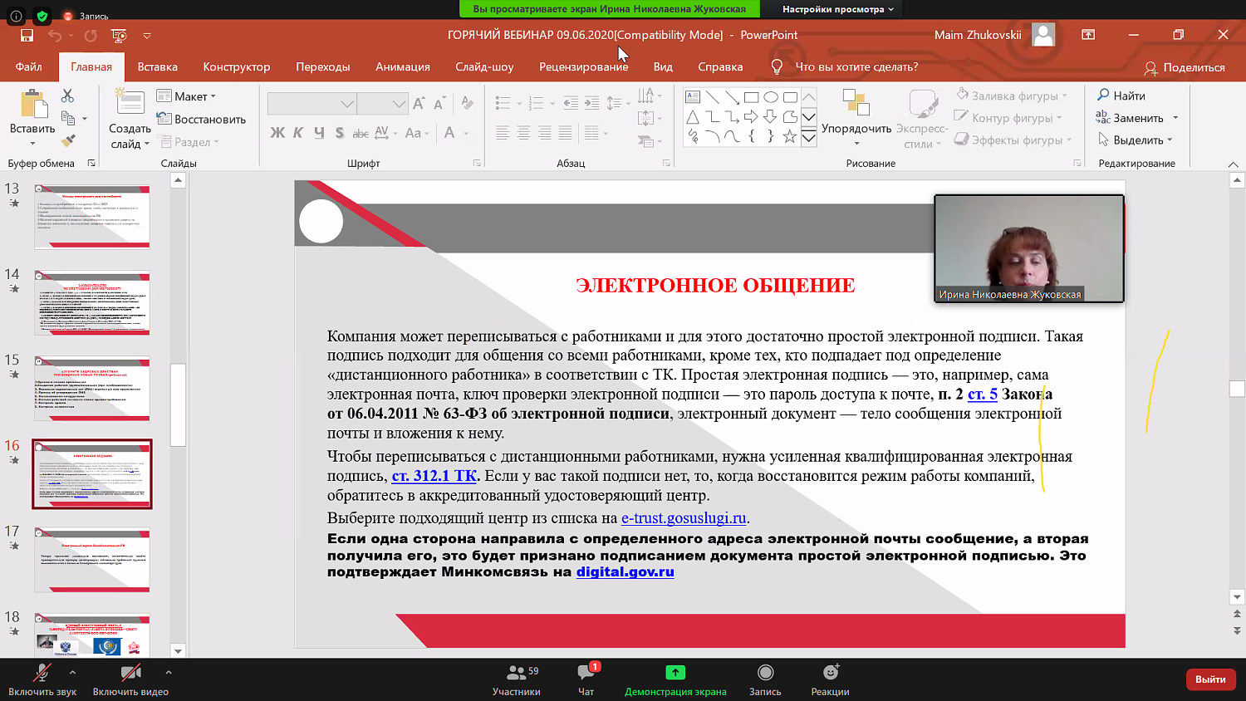Switch to Слайд-шоу ribbon tab
The height and width of the screenshot is (701, 1246).
(x=484, y=66)
